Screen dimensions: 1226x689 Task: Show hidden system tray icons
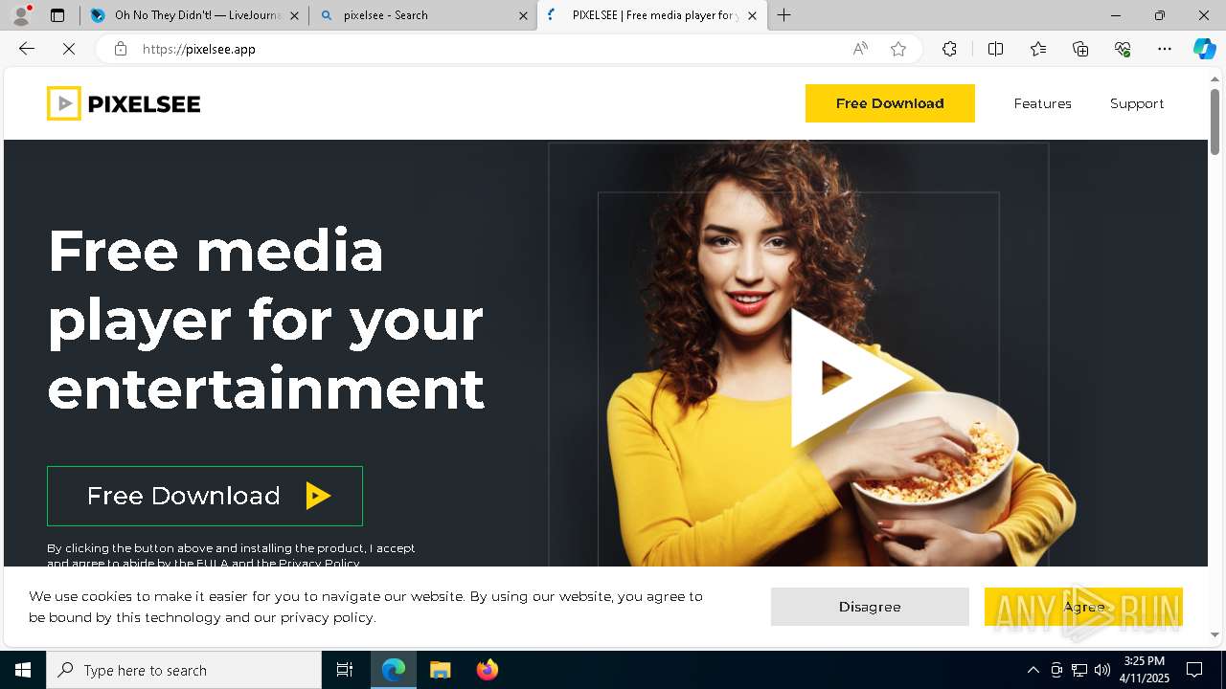pyautogui.click(x=1033, y=670)
